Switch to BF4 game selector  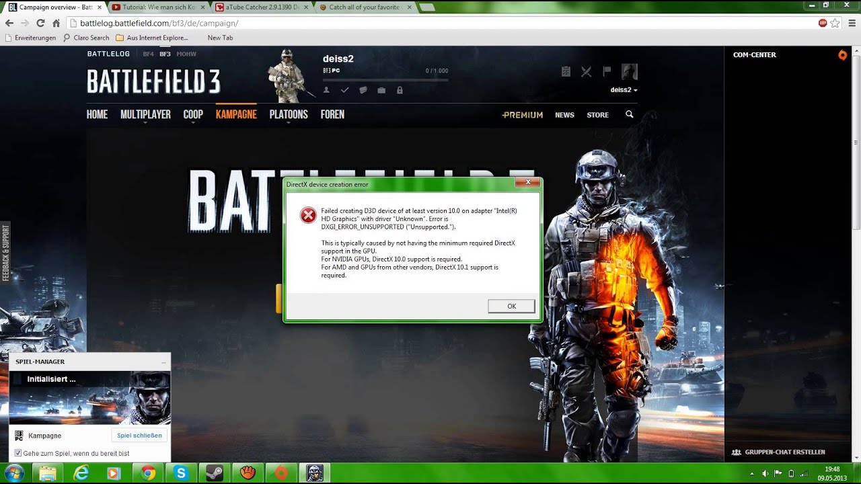[x=148, y=54]
